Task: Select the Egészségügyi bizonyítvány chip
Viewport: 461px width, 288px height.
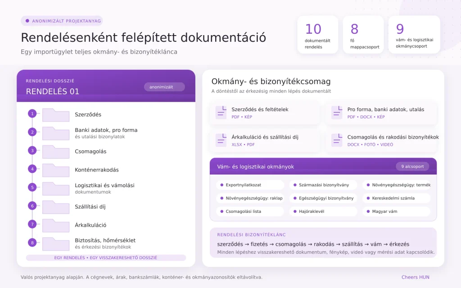Action: point(323,198)
